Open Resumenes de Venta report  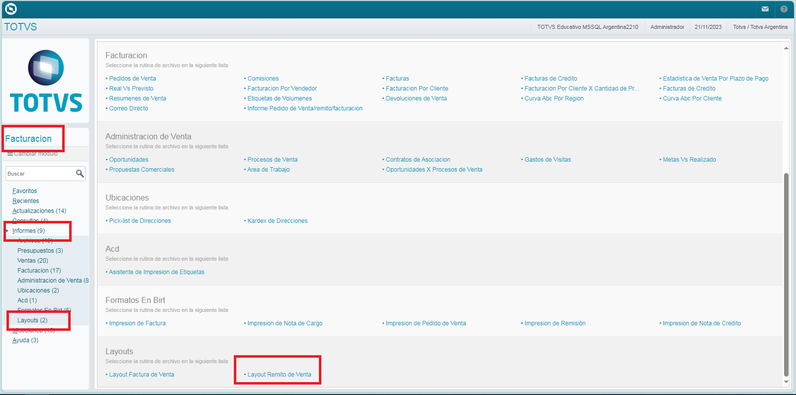[138, 99]
